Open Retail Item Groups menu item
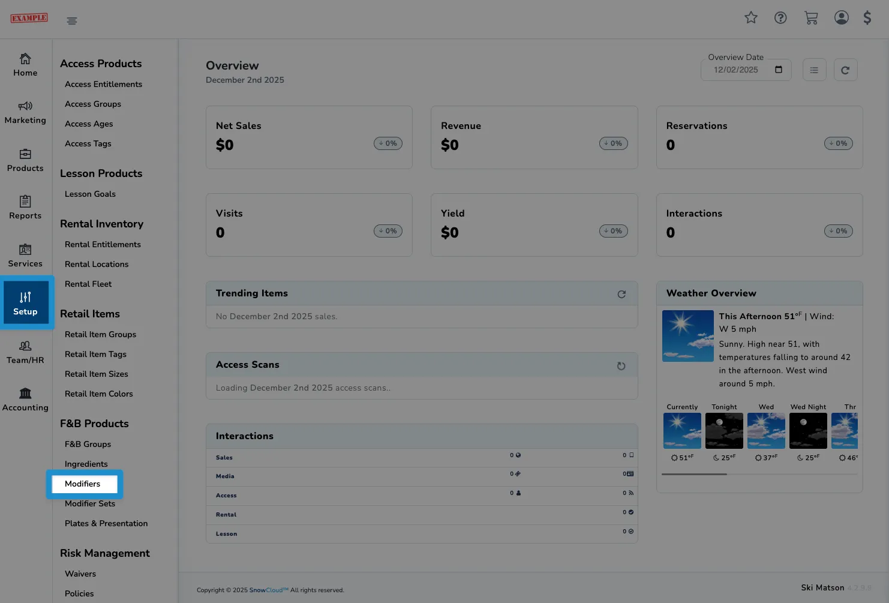This screenshot has height=603, width=889. [100, 335]
